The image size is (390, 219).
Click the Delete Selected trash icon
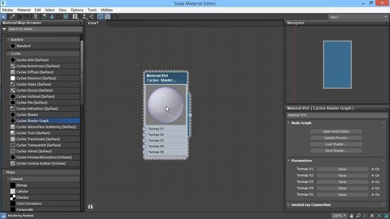pyautogui.click(x=35, y=16)
